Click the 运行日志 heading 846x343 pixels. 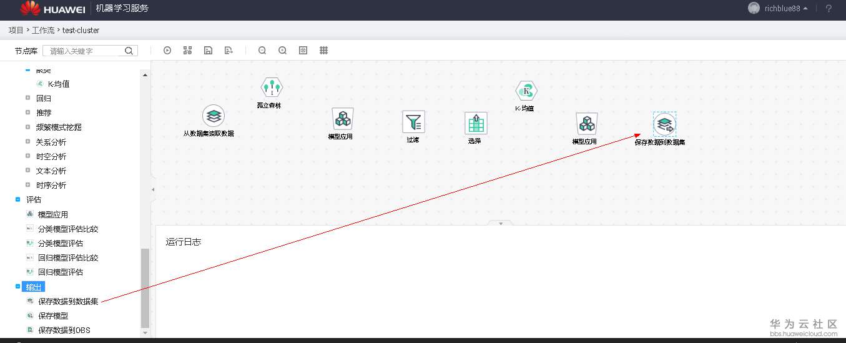pyautogui.click(x=184, y=242)
